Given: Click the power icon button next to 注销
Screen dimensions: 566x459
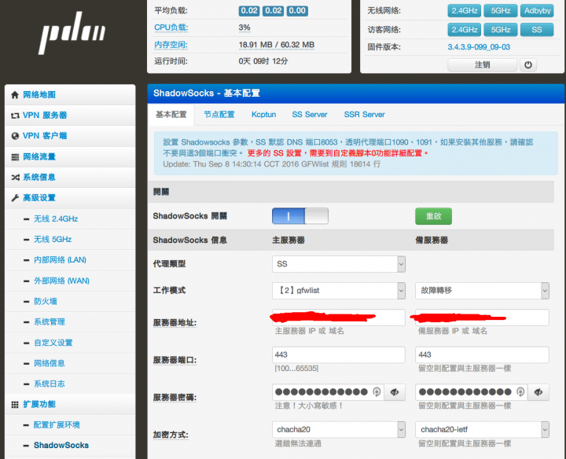Looking at the screenshot, I should point(528,65).
